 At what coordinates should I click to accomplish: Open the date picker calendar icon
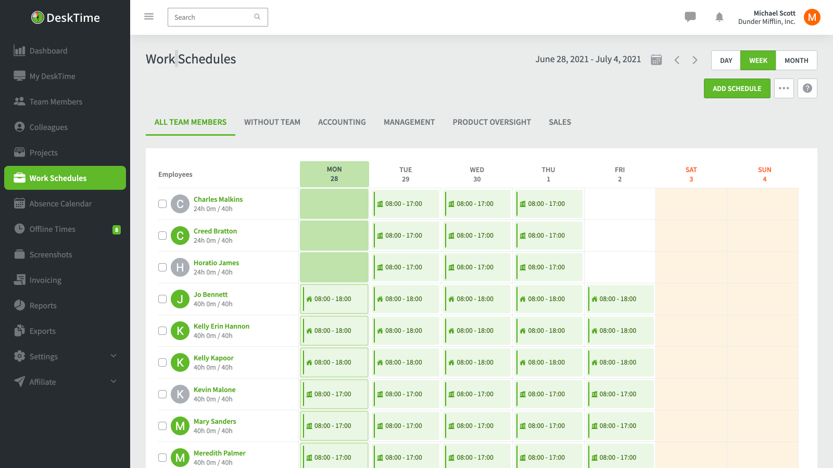pos(656,59)
